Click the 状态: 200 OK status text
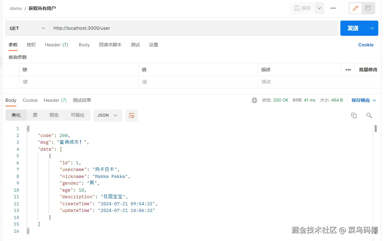385x241 pixels. (275, 100)
